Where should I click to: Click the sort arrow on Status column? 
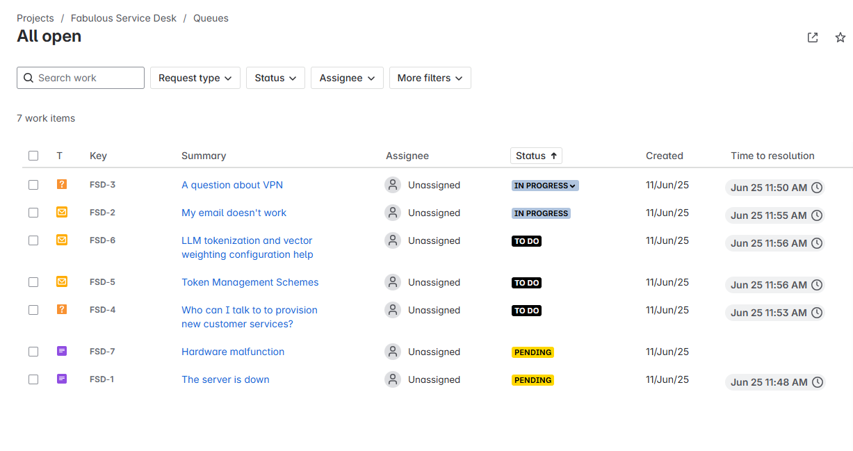click(554, 156)
